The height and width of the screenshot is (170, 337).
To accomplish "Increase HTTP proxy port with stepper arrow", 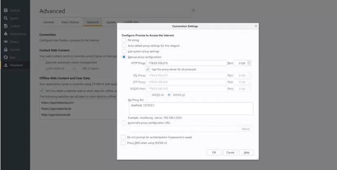I will (x=249, y=62).
